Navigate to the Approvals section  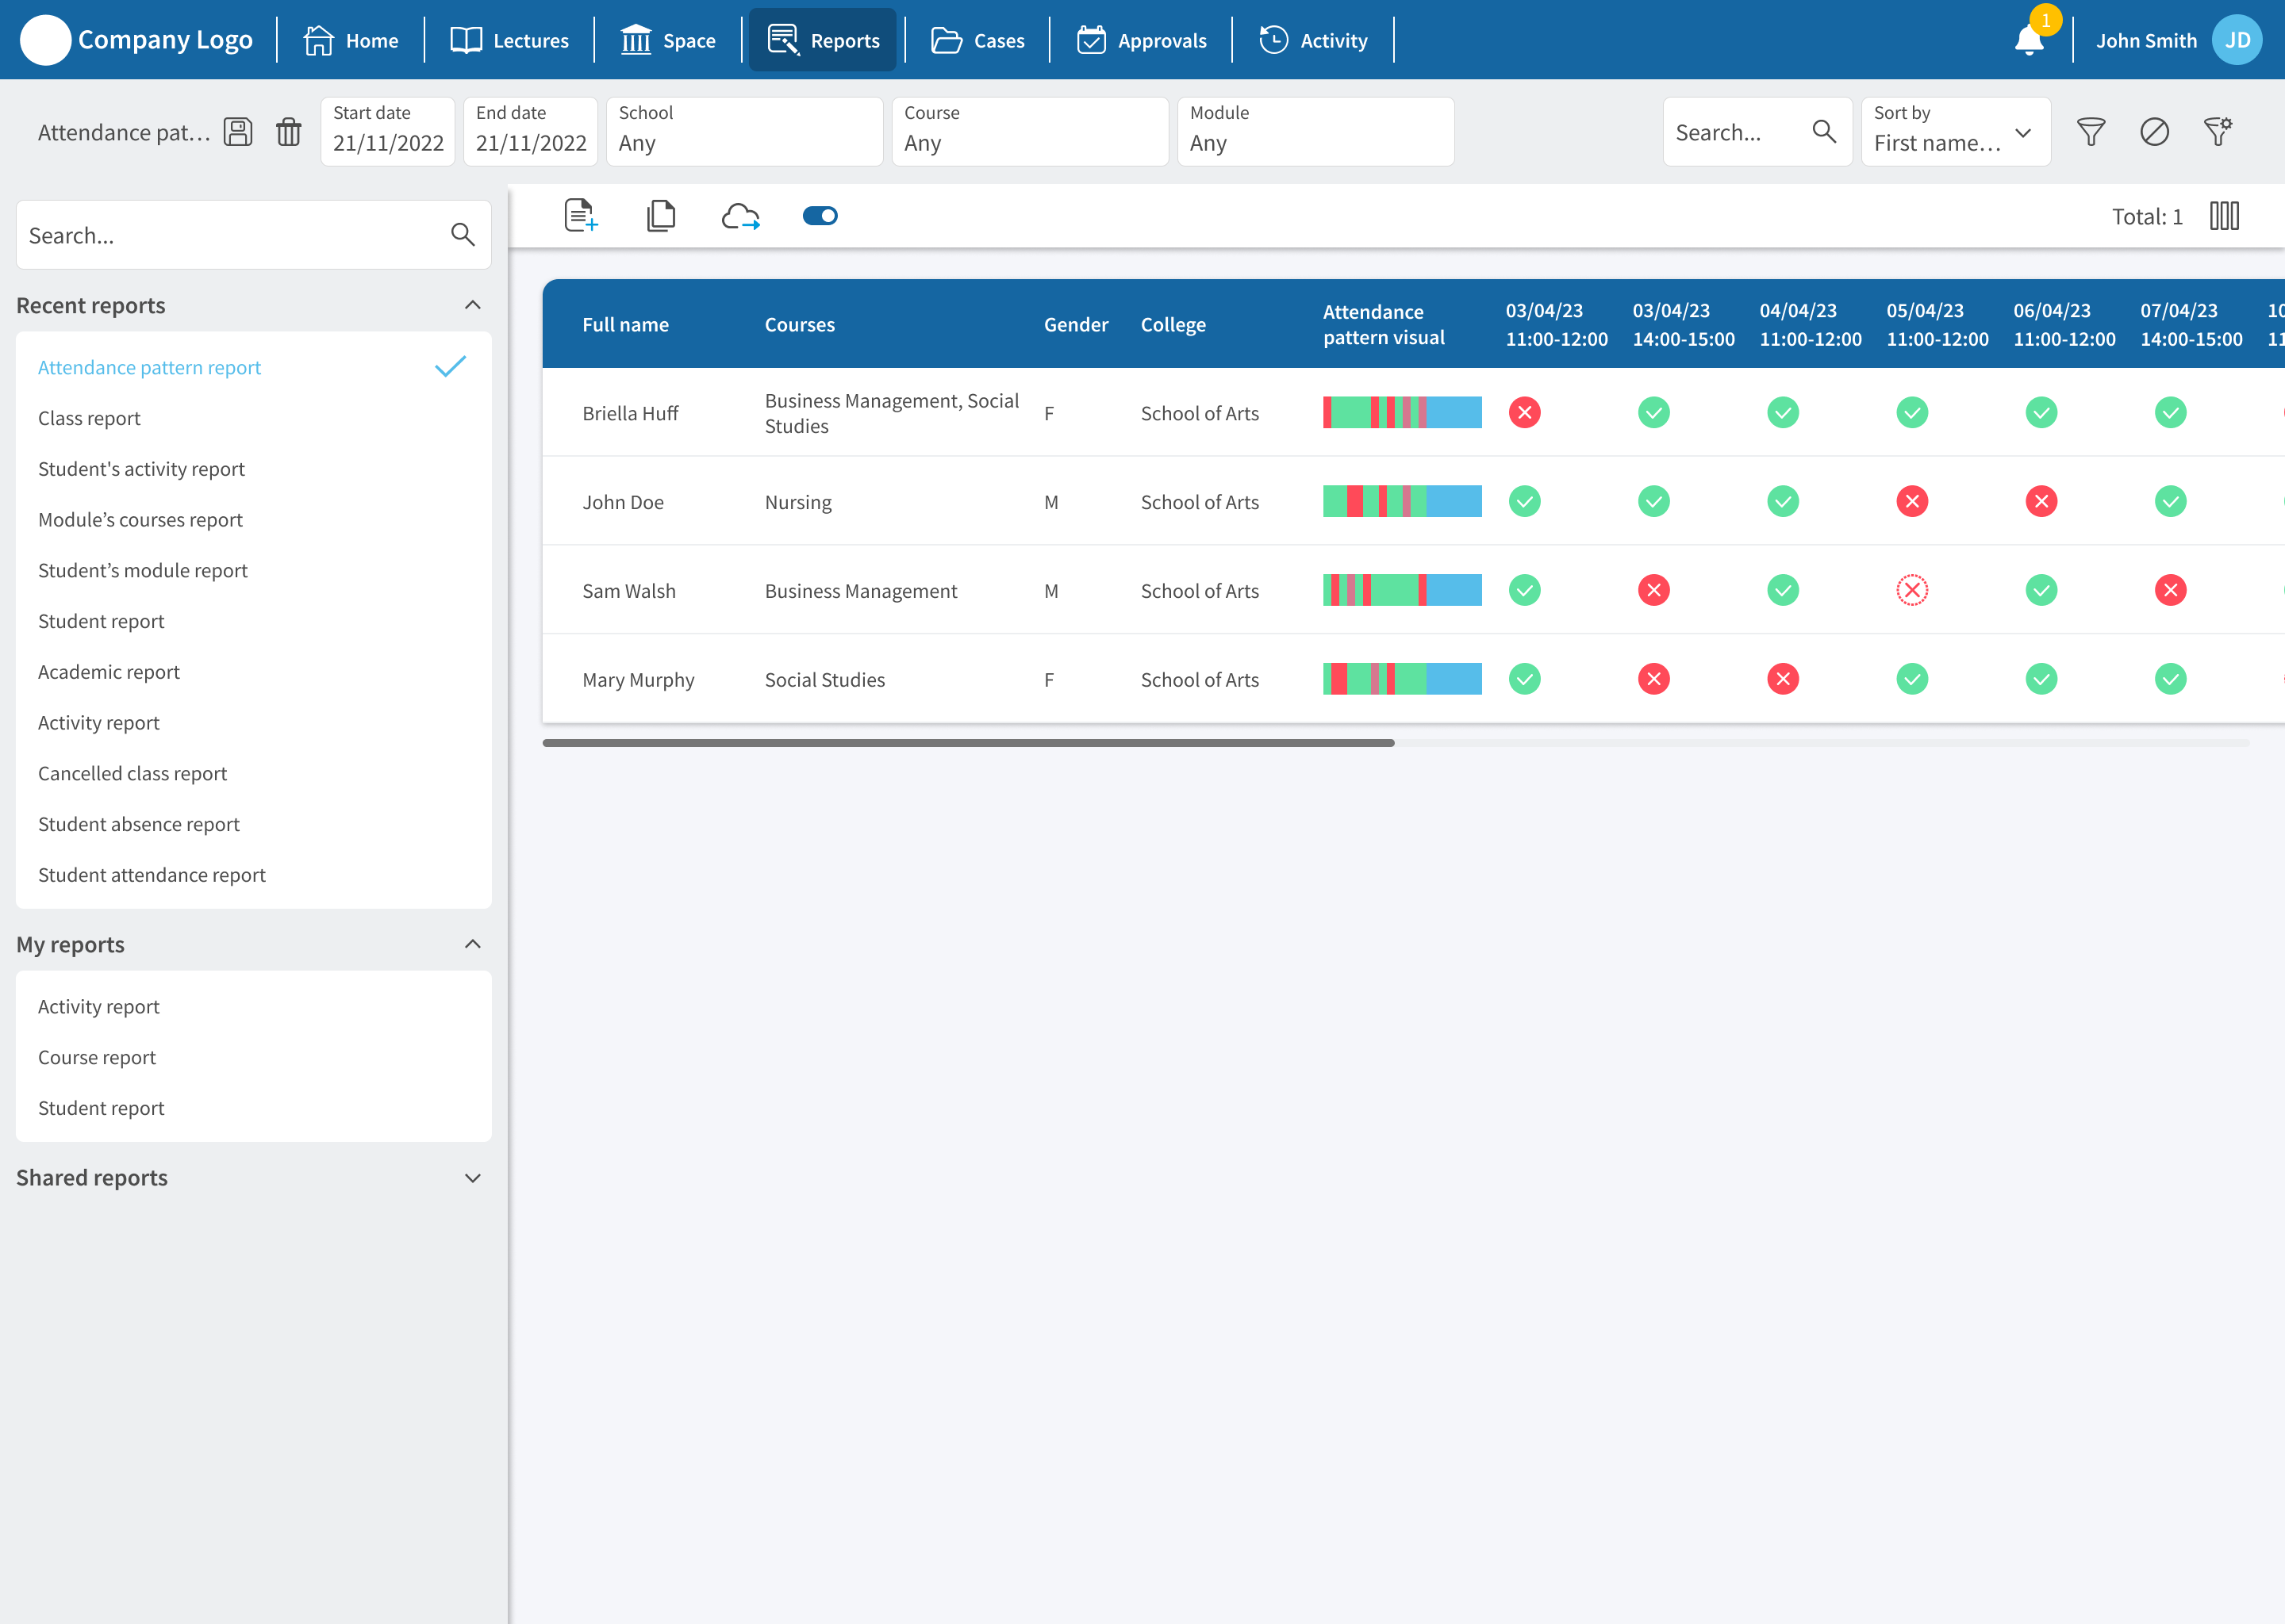1142,40
